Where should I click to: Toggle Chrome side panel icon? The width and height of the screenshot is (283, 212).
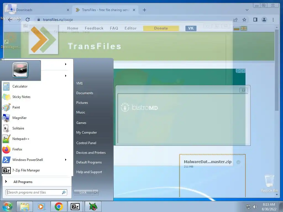[x=255, y=20]
